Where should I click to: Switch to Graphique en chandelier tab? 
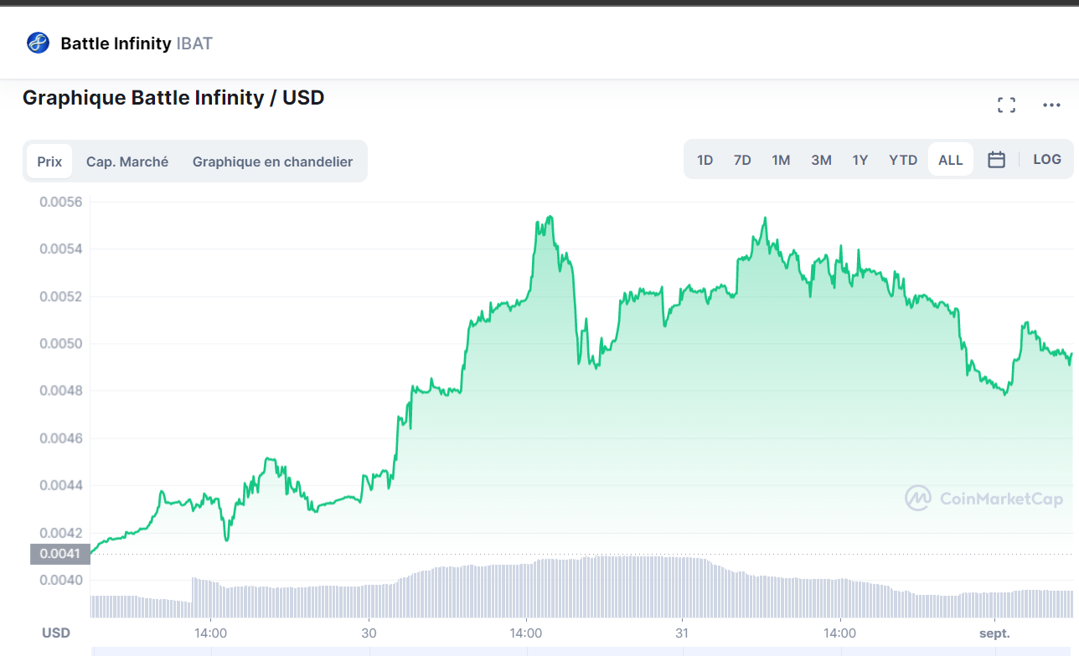click(272, 161)
